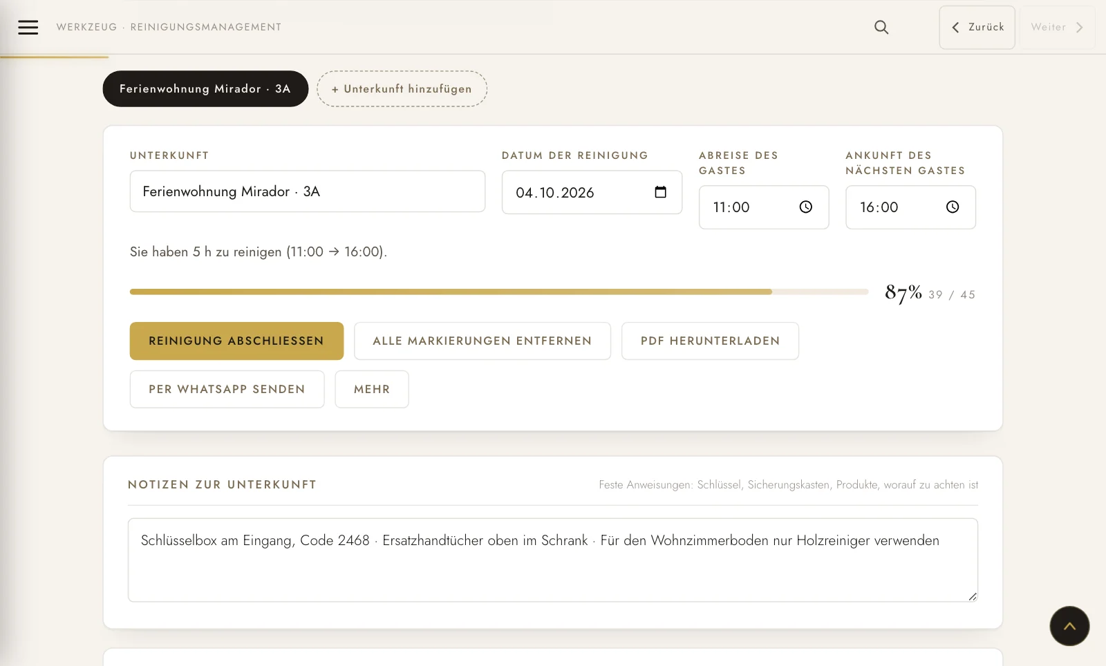Screen dimensions: 1106x666
Task: Open the hamburger navigation menu
Action: [28, 27]
